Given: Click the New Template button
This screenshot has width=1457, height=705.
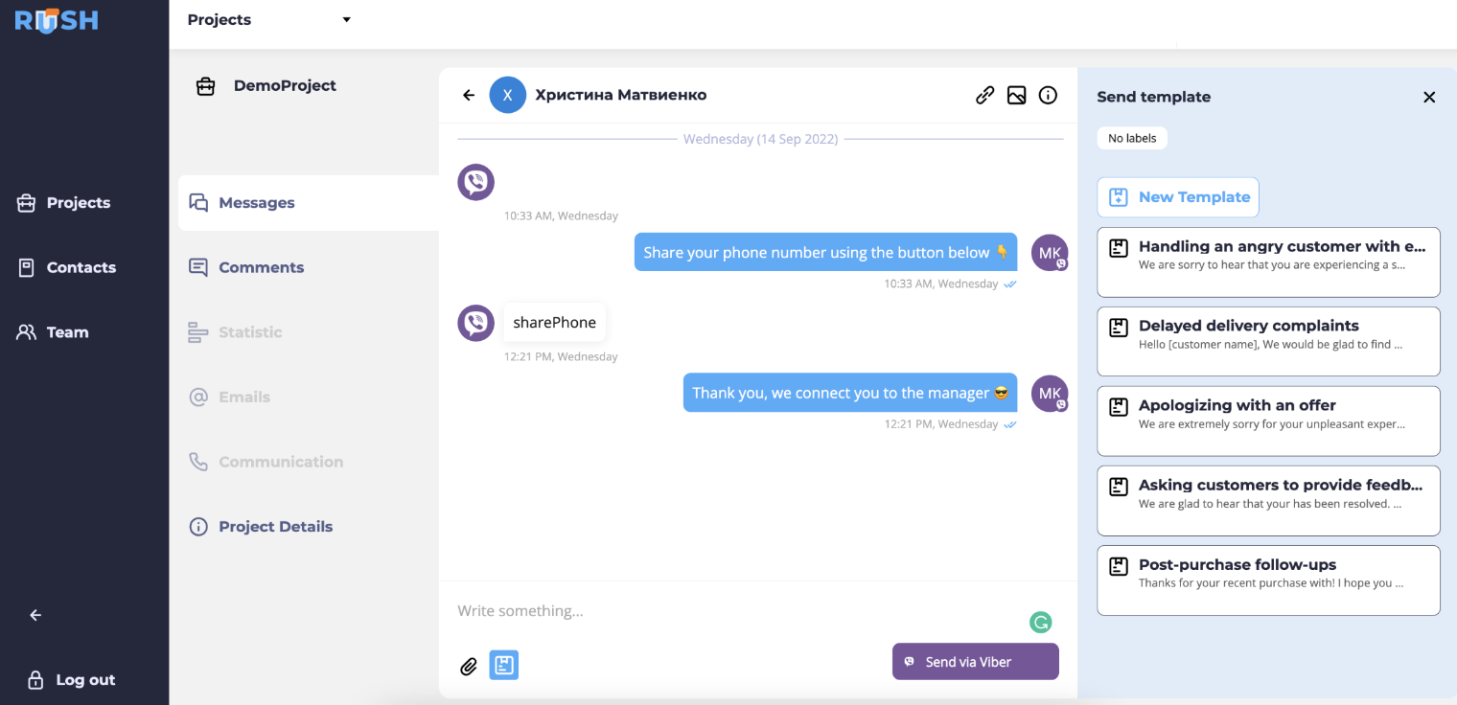Looking at the screenshot, I should tap(1178, 197).
